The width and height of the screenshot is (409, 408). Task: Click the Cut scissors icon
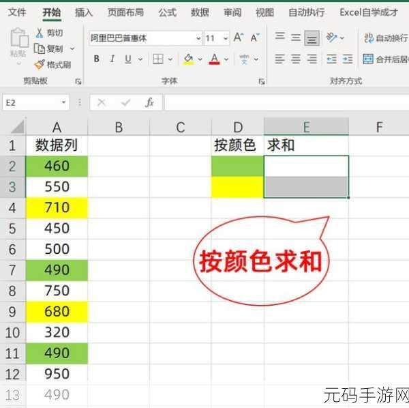click(40, 33)
